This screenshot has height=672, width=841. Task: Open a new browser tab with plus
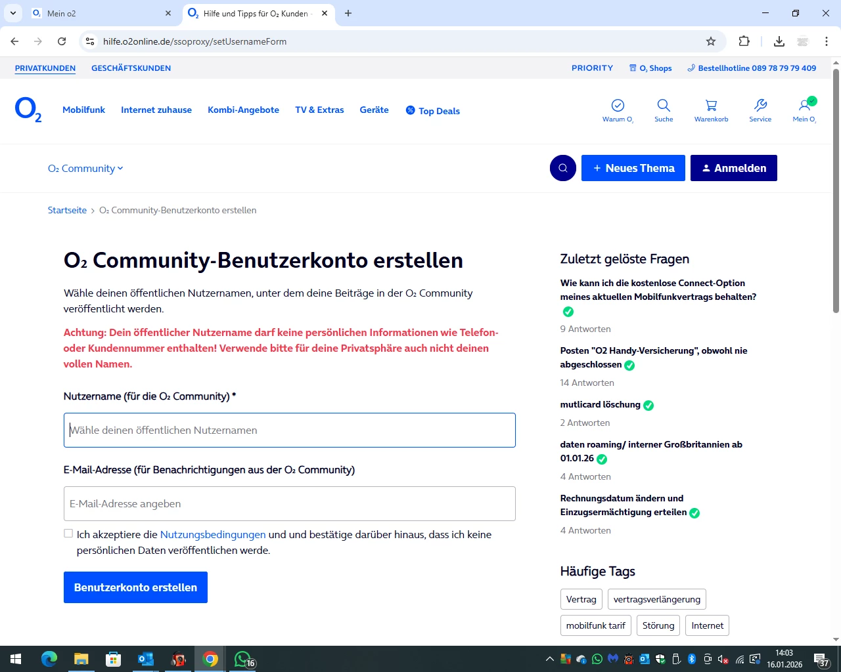coord(348,13)
